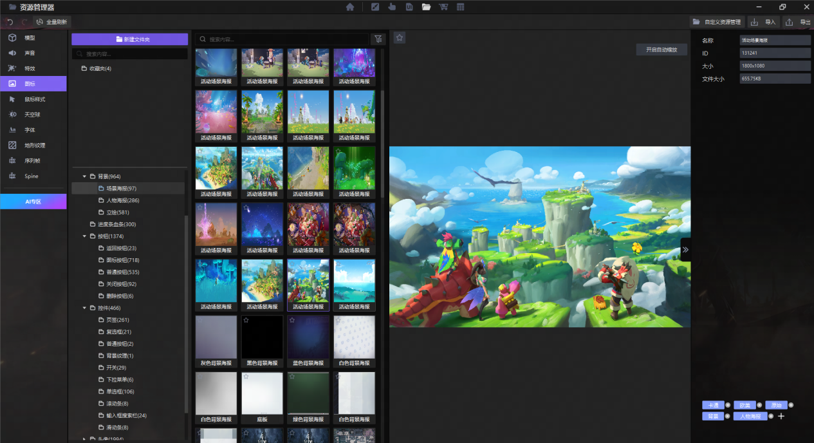This screenshot has width=814, height=443.
Task: Switch to the 声音 sound category
Action: 30,53
